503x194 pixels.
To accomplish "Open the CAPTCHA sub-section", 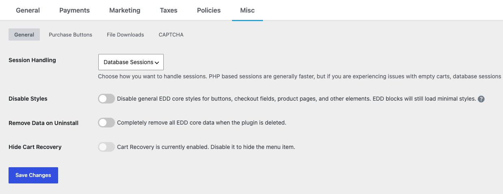I will (171, 34).
